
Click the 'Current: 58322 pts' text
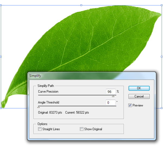coord(77,112)
